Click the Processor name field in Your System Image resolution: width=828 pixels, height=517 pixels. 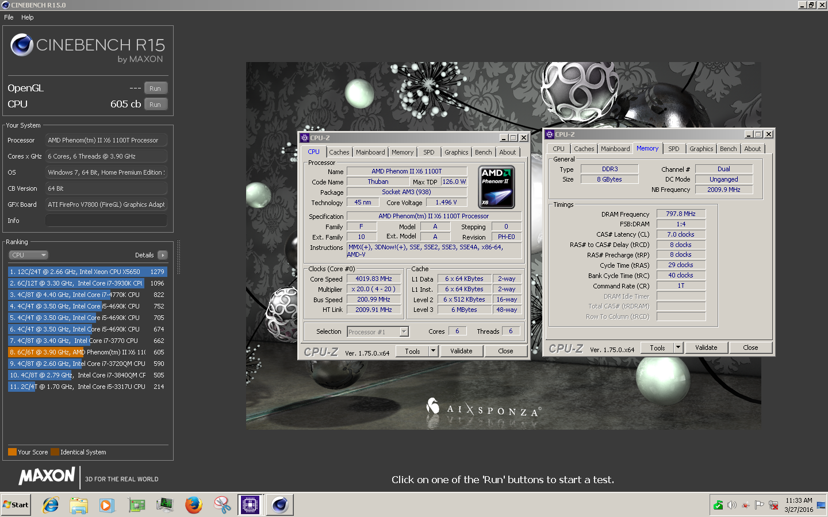click(106, 140)
